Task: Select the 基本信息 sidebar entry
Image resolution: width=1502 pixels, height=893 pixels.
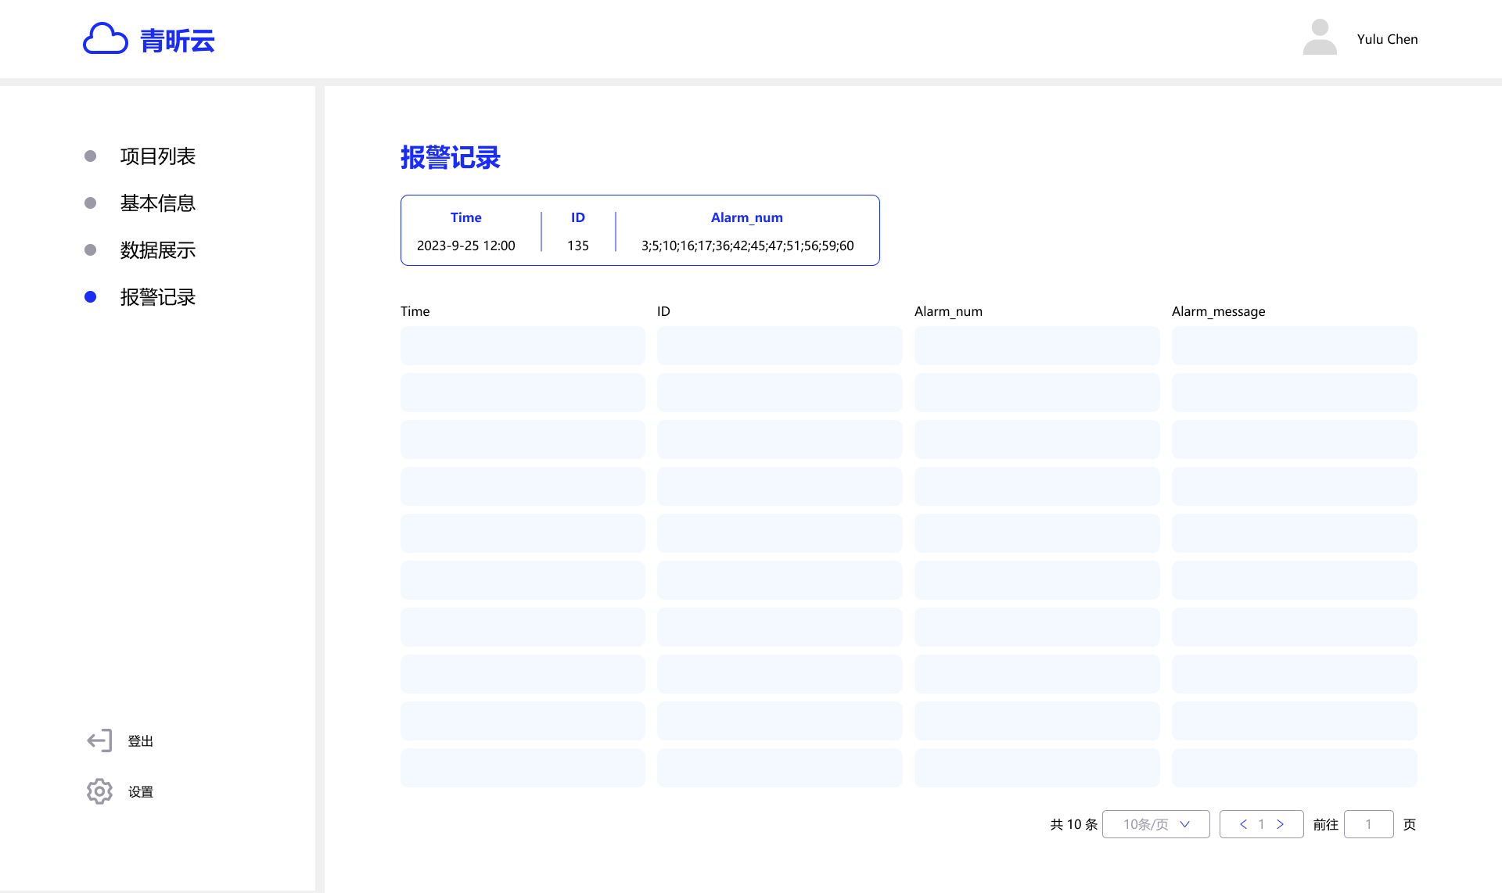Action: pos(157,203)
